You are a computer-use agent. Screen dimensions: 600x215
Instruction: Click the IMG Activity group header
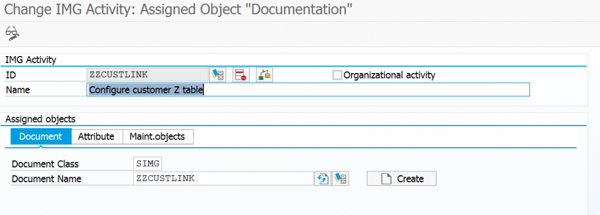[30, 60]
